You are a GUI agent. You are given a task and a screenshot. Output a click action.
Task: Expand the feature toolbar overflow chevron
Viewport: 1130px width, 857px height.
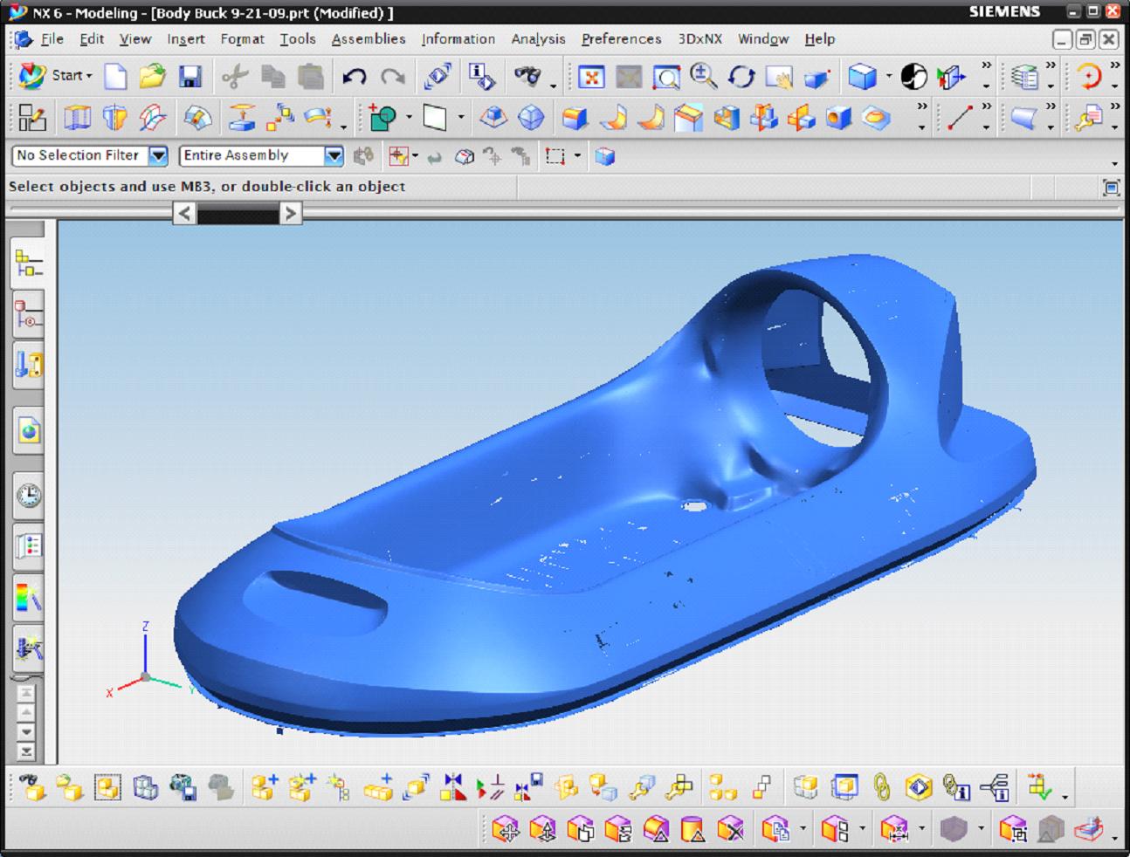pos(922,107)
